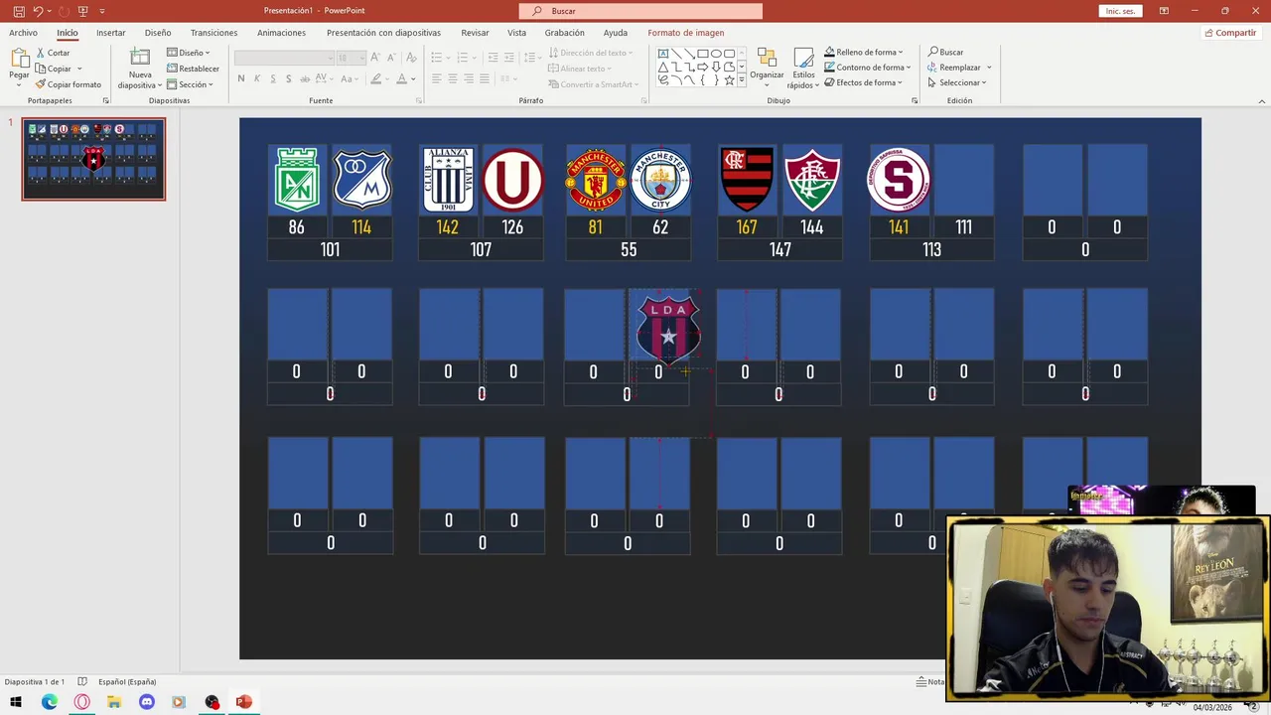Click the text highlight color pen
1271x715 pixels.
pos(376,78)
